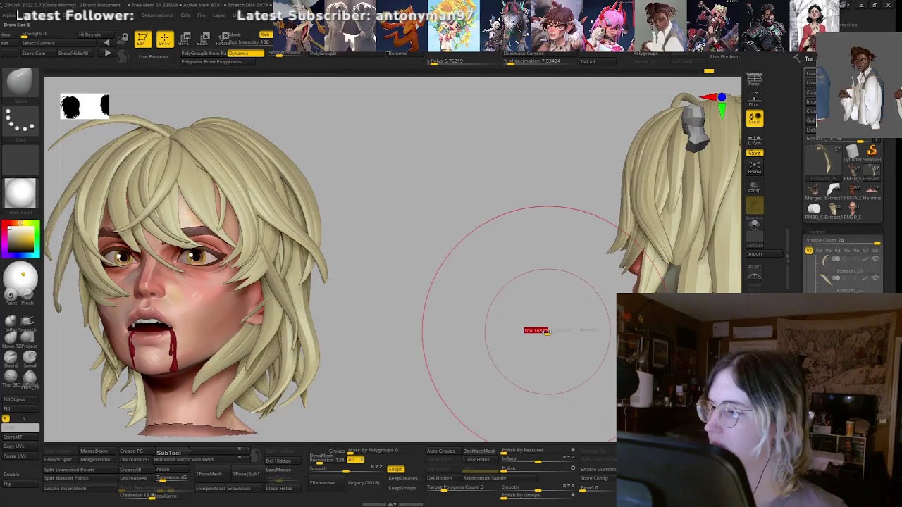902x507 pixels.
Task: Toggle the KeepCreases option
Action: coord(403,478)
